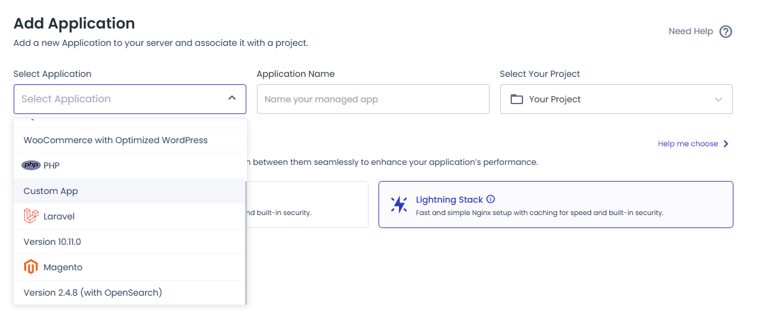Click the Need Help link text
Screen dimensions: 757x313
tap(691, 32)
